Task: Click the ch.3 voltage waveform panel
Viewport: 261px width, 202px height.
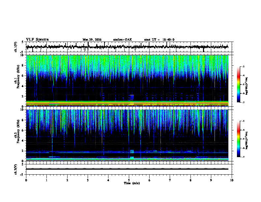Action: pos(129,169)
